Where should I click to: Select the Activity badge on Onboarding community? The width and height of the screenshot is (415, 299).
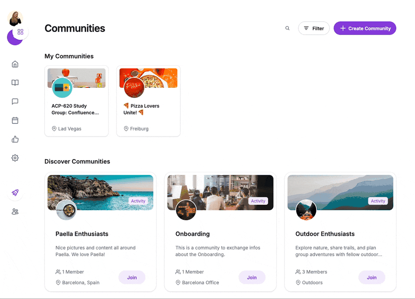tap(258, 201)
